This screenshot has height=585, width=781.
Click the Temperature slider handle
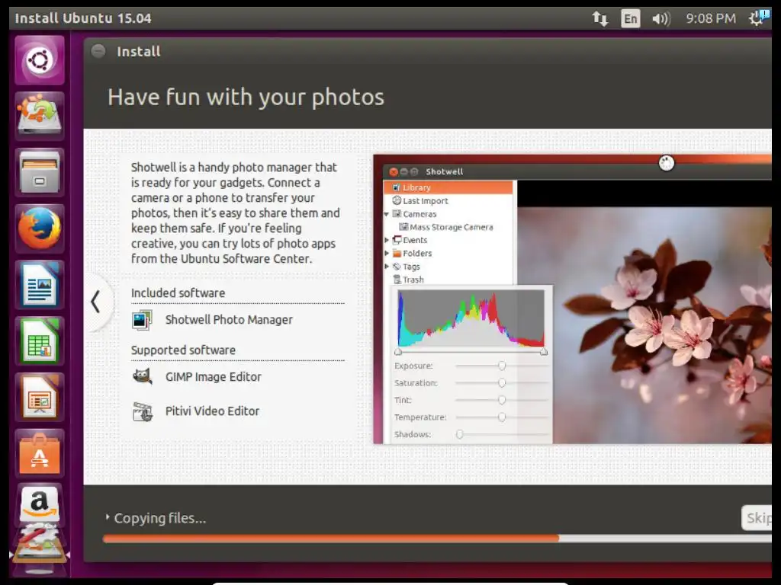pyautogui.click(x=502, y=417)
